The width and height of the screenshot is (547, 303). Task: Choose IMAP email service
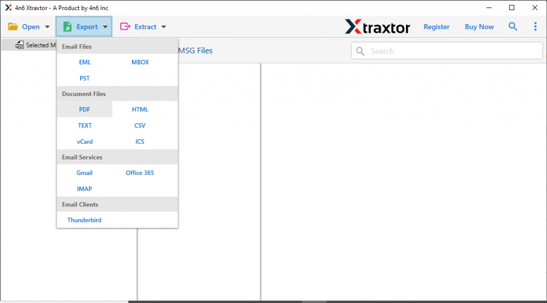click(84, 189)
